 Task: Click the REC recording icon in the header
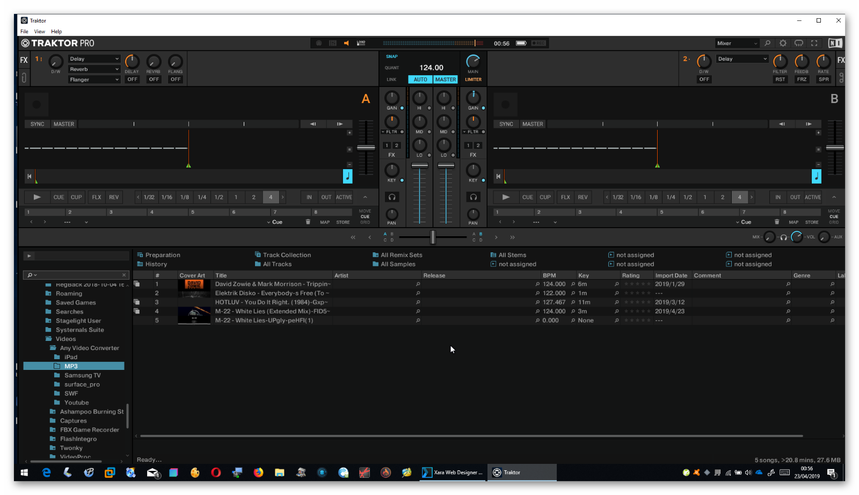[538, 43]
